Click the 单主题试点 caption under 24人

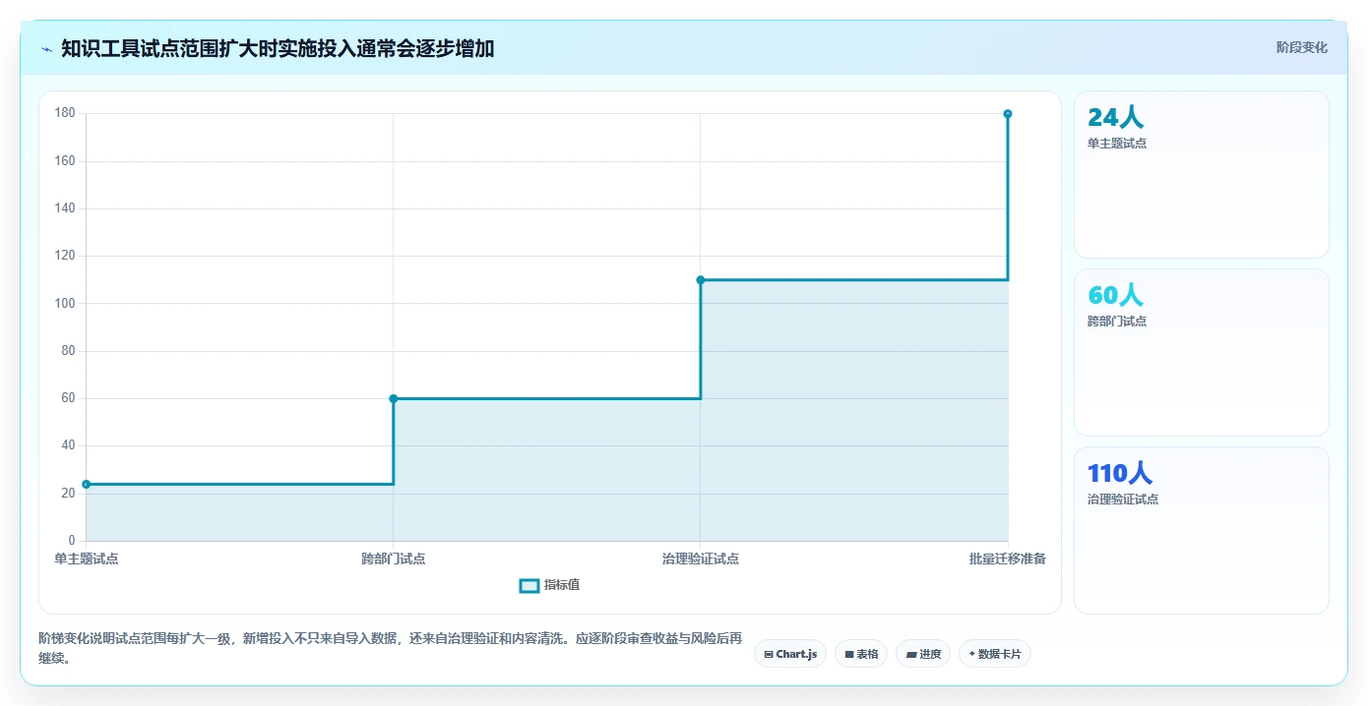(1117, 144)
